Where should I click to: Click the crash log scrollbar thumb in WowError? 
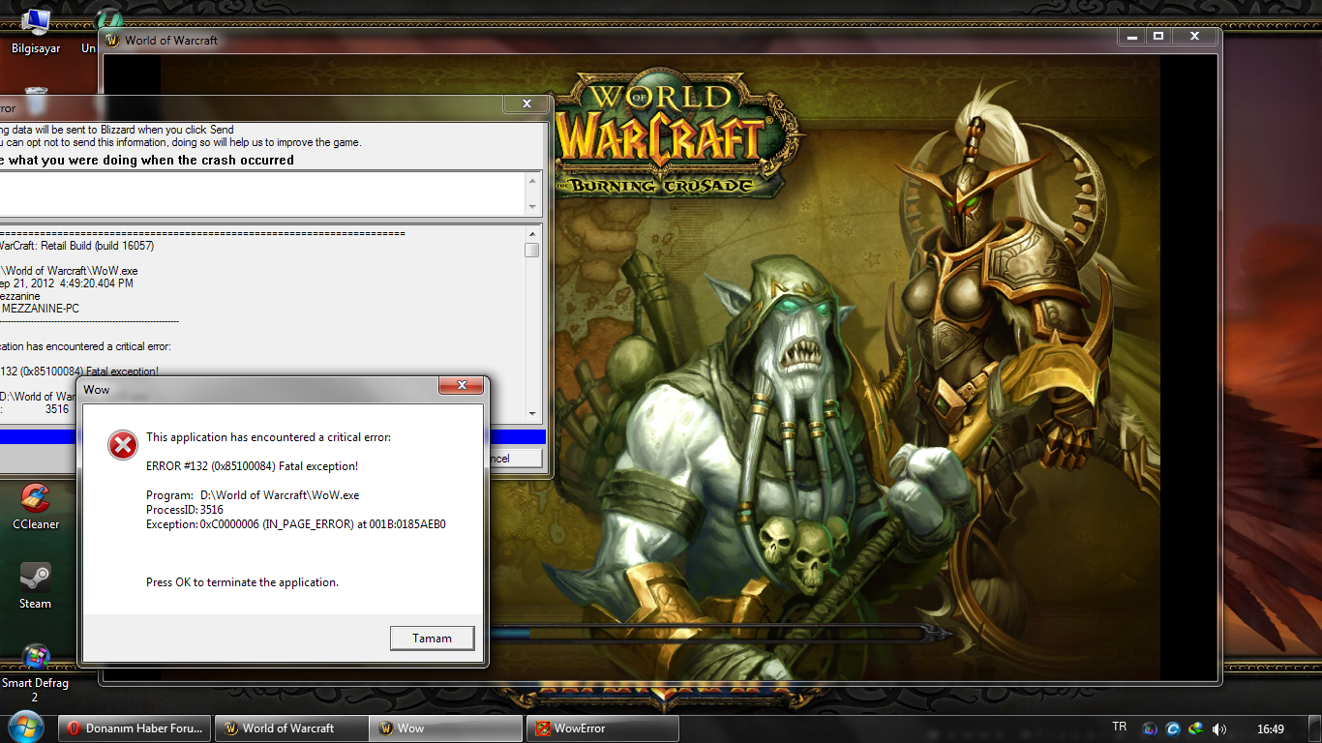(x=532, y=250)
